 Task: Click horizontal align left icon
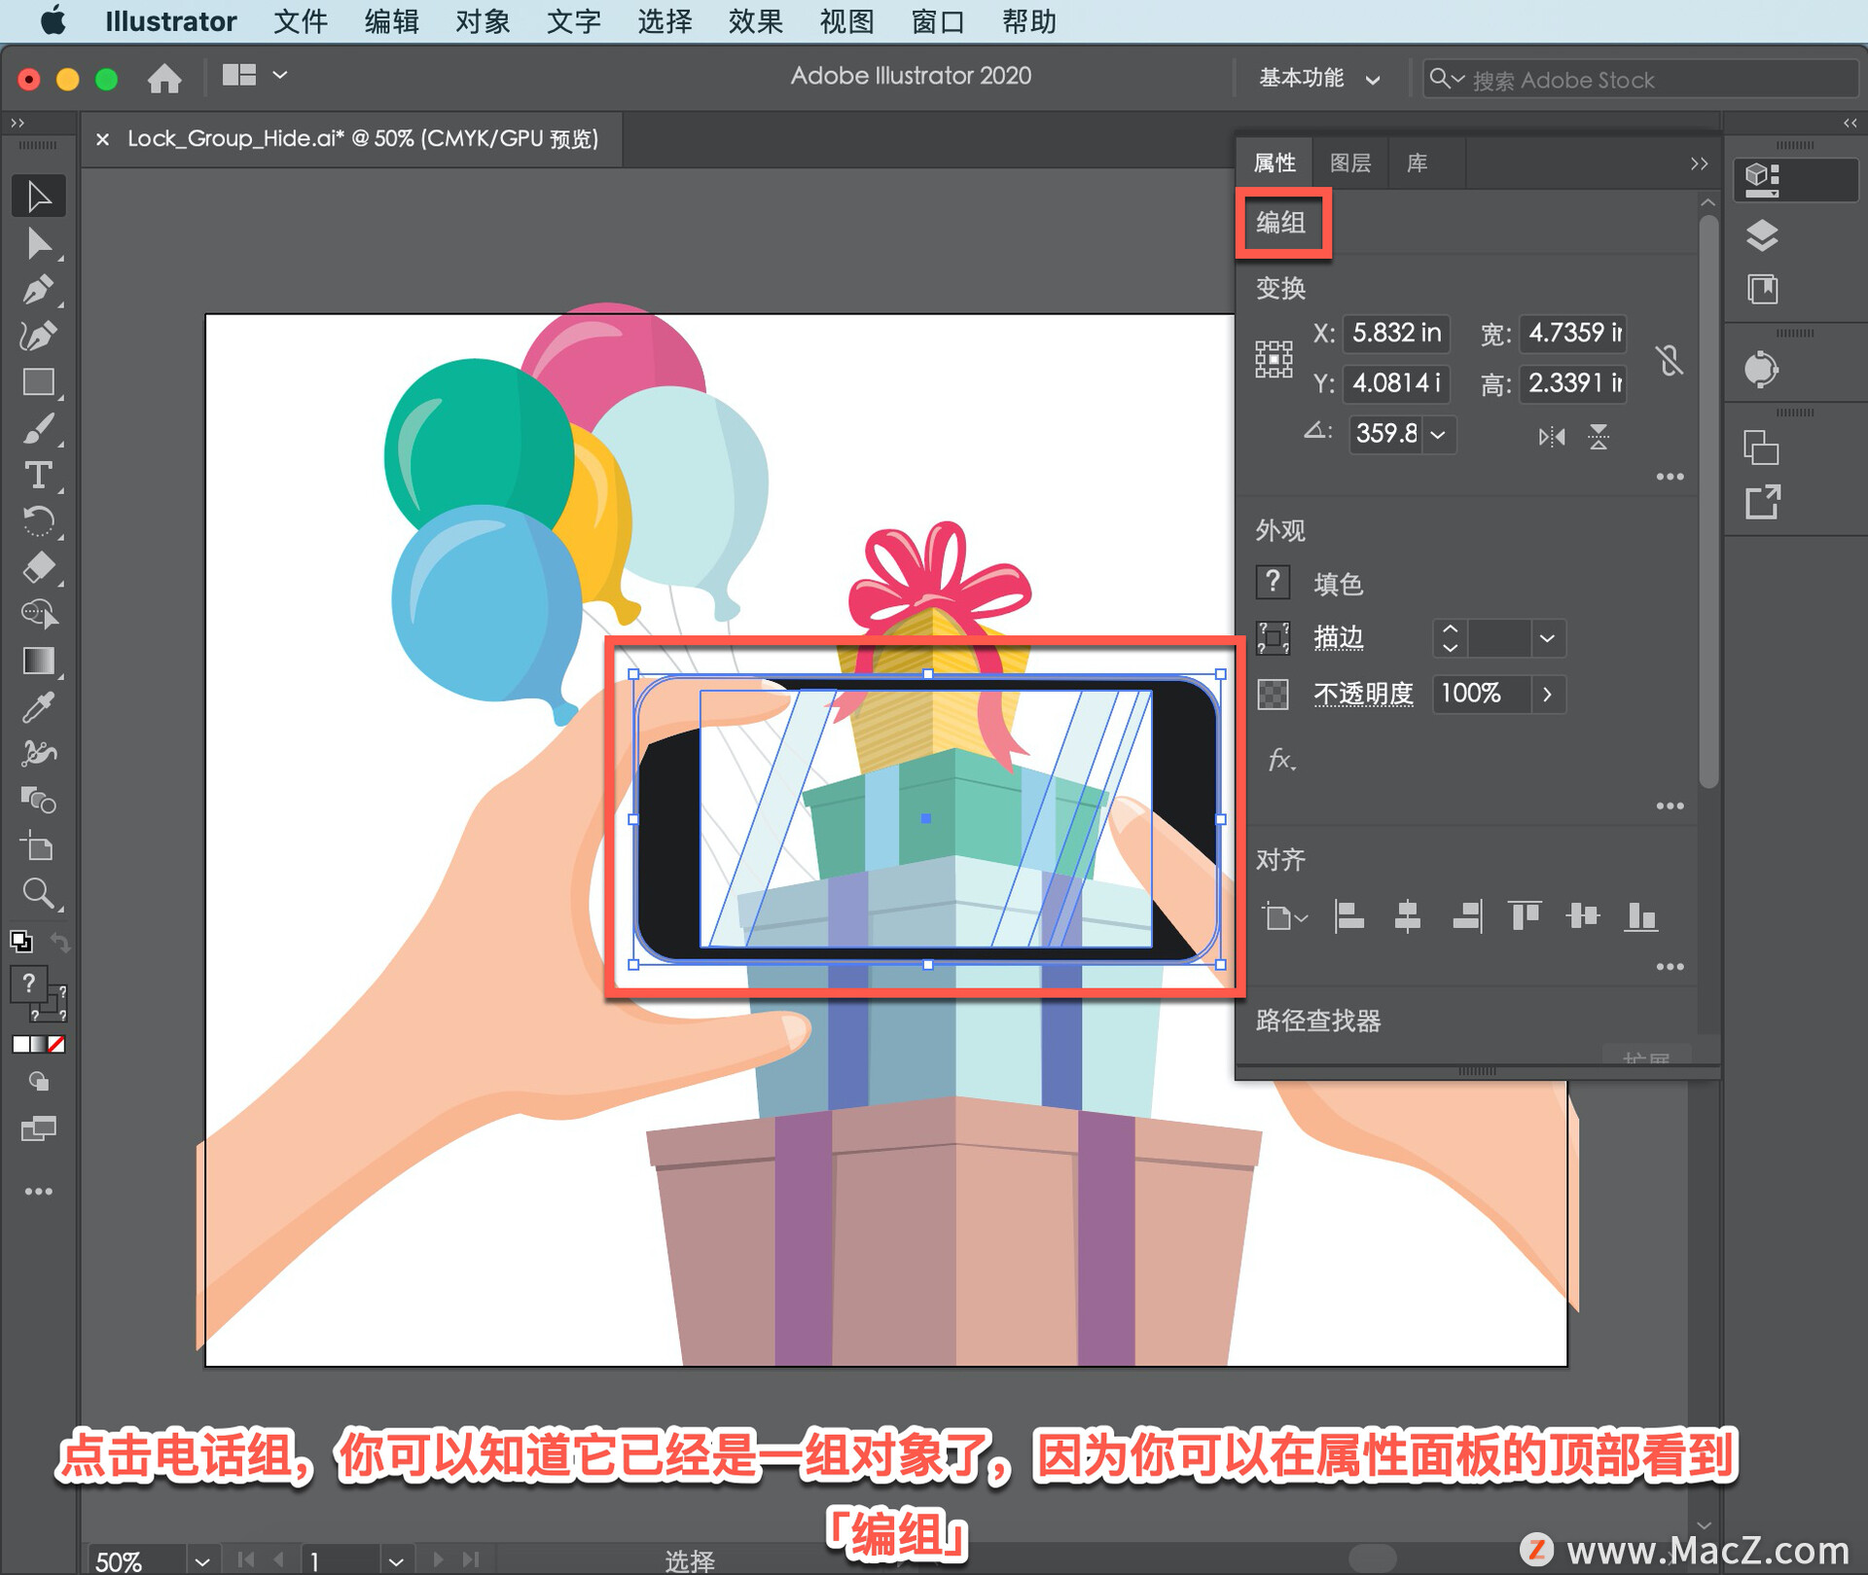pyautogui.click(x=1348, y=916)
